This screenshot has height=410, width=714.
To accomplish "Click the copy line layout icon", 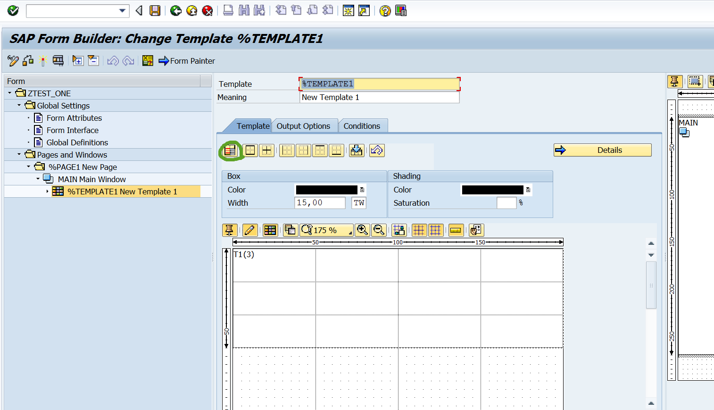I will coord(290,230).
